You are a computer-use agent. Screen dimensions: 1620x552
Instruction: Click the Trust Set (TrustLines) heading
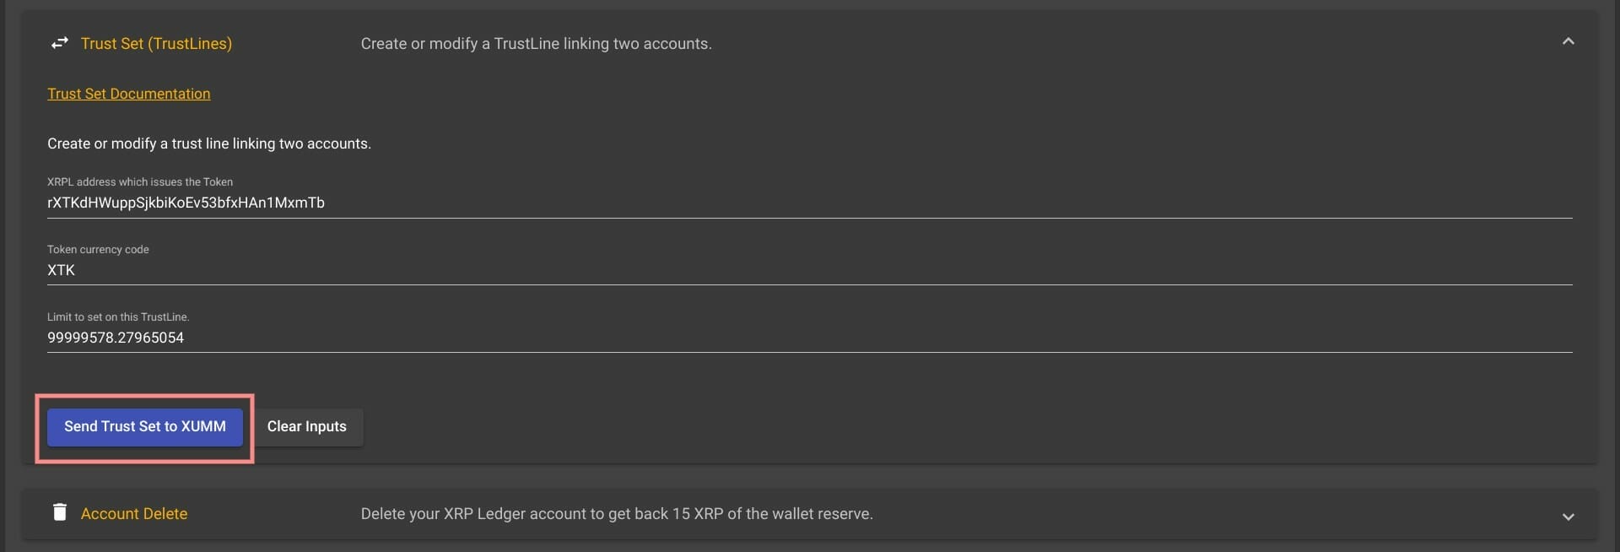pos(156,44)
